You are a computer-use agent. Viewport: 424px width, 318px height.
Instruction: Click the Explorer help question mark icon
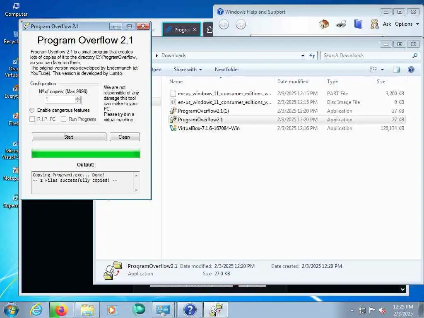[x=411, y=70]
